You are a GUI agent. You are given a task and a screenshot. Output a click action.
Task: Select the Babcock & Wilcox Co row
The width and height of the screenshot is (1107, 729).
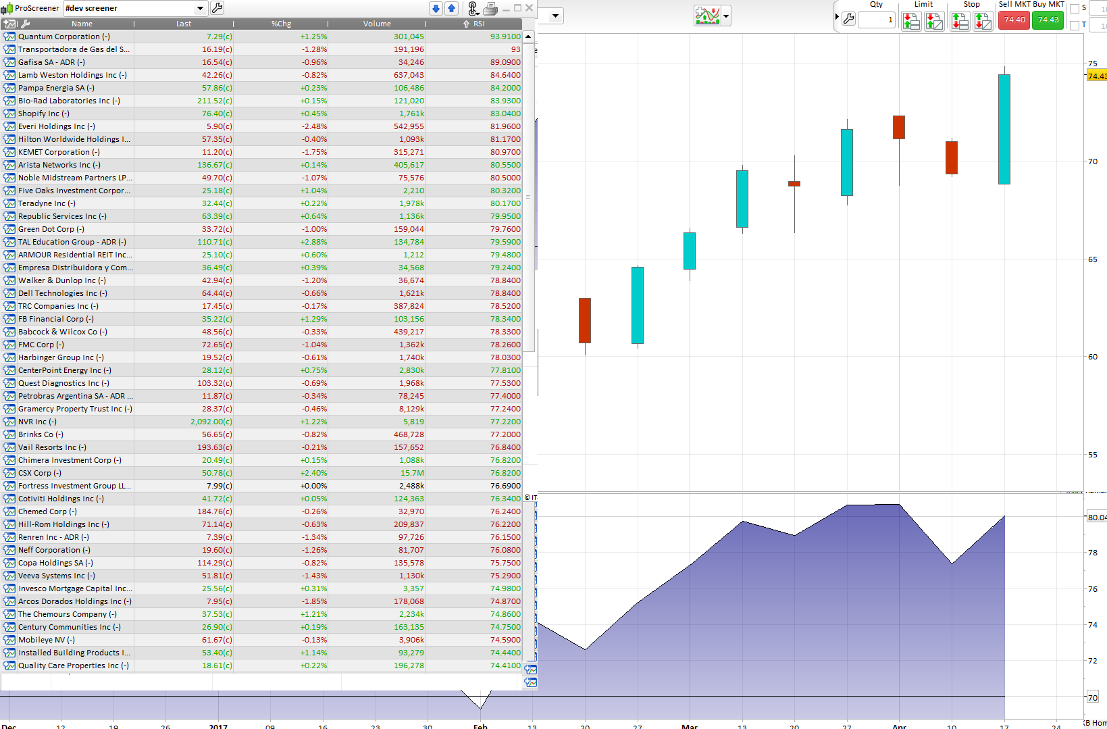pyautogui.click(x=262, y=332)
